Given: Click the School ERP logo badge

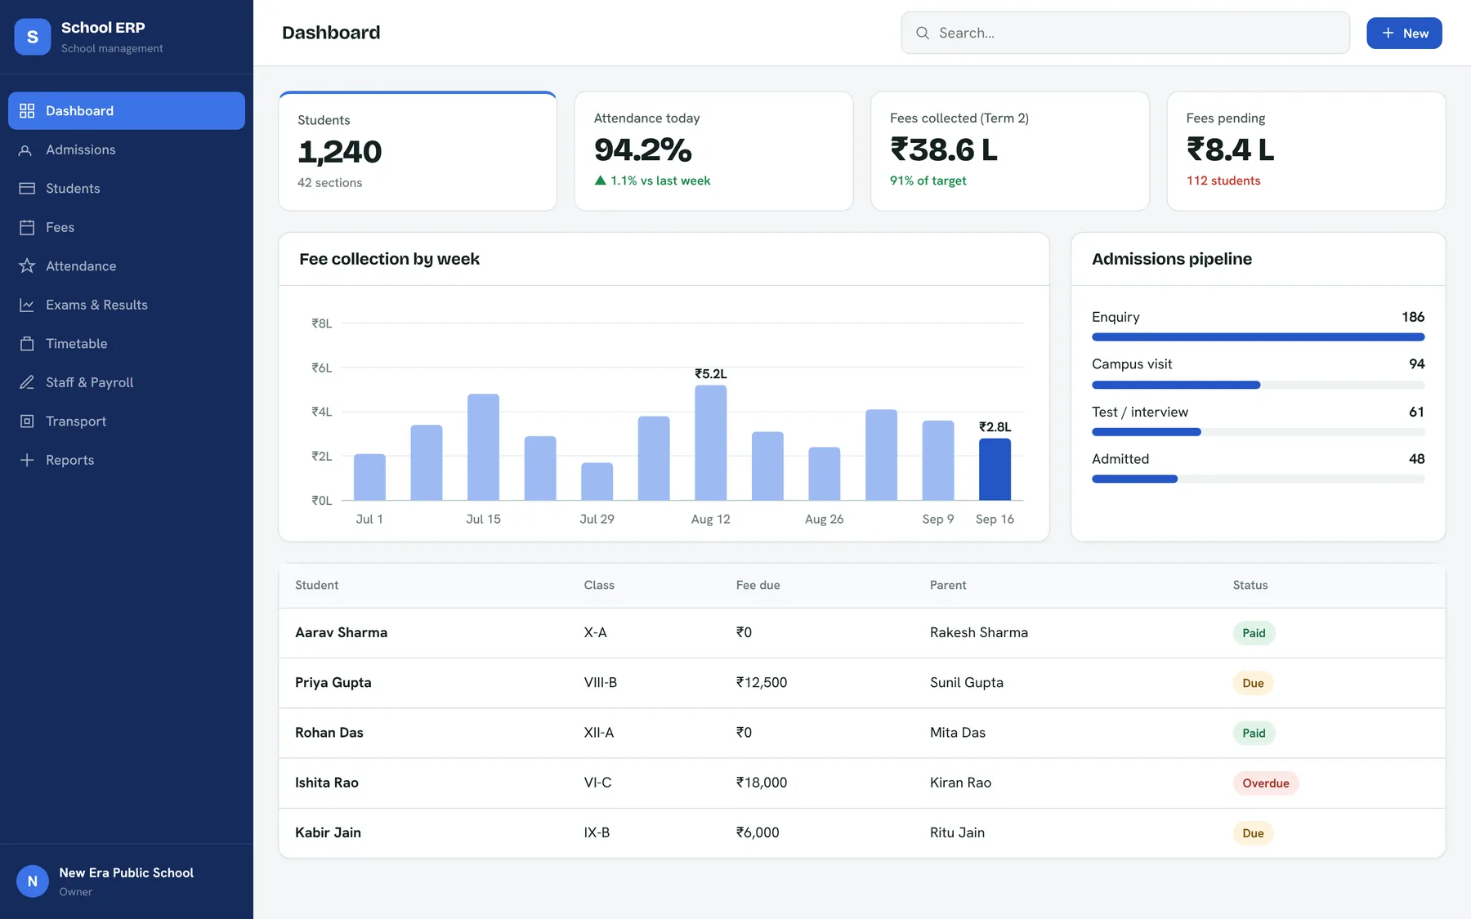Looking at the screenshot, I should click(33, 37).
